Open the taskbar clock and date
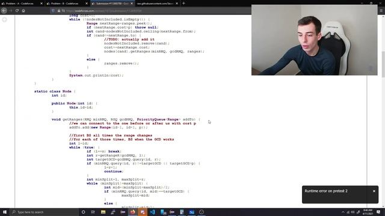 368,212
